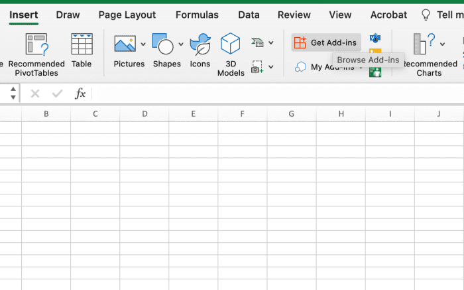Switch to the Formulas tab

pos(197,15)
